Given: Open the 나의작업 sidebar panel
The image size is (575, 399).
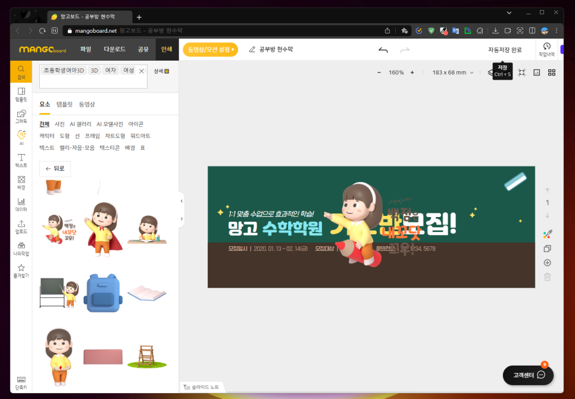Looking at the screenshot, I should point(21,249).
